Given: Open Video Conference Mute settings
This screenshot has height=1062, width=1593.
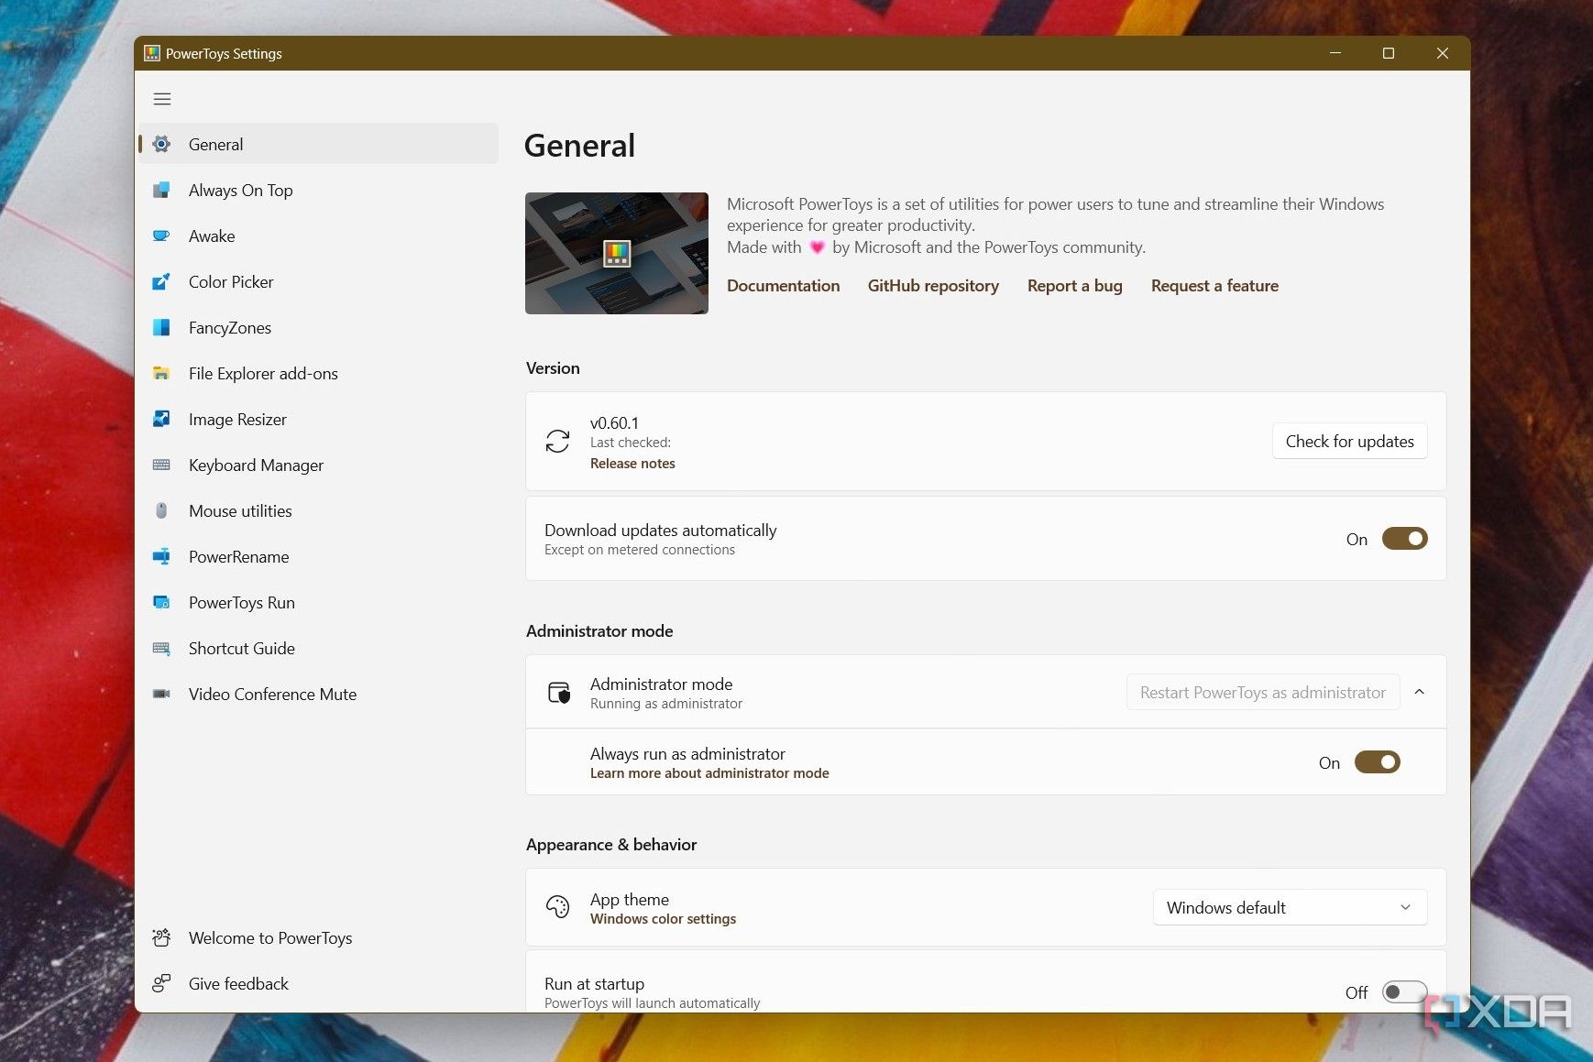Looking at the screenshot, I should click(x=318, y=694).
